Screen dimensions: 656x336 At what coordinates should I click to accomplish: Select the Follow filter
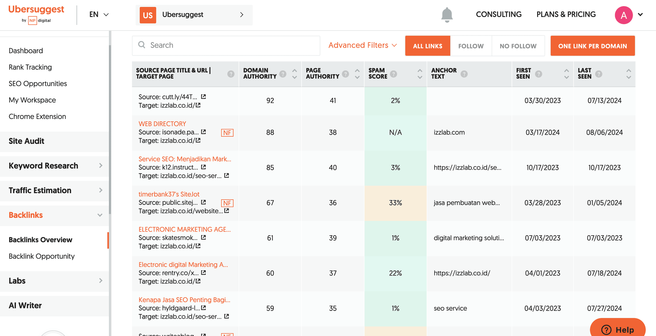[471, 46]
